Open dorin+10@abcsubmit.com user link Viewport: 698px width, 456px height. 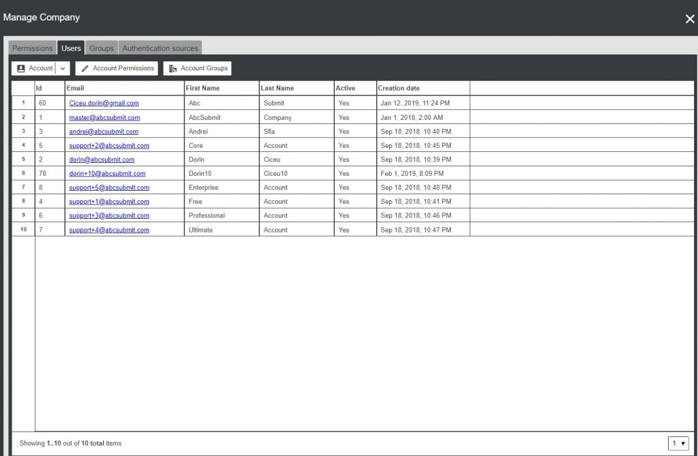point(107,174)
